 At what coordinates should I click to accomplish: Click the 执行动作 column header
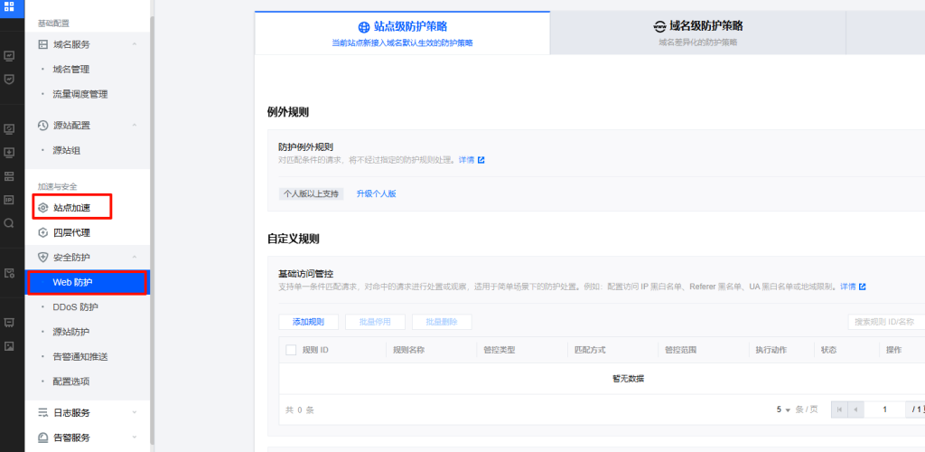pyautogui.click(x=771, y=350)
